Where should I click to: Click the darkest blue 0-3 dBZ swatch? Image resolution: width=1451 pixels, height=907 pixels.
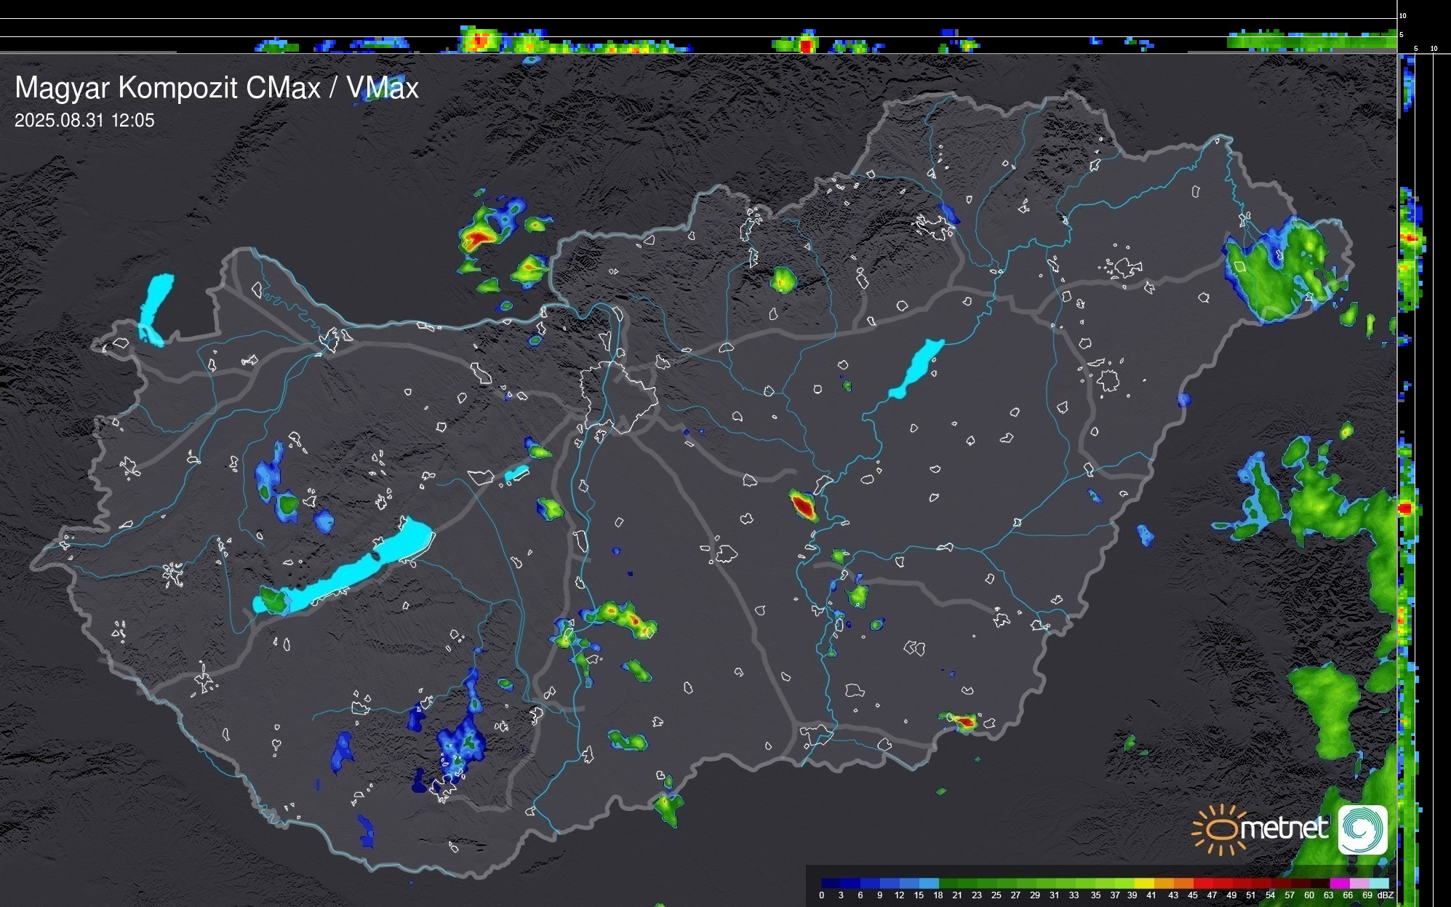(x=831, y=883)
